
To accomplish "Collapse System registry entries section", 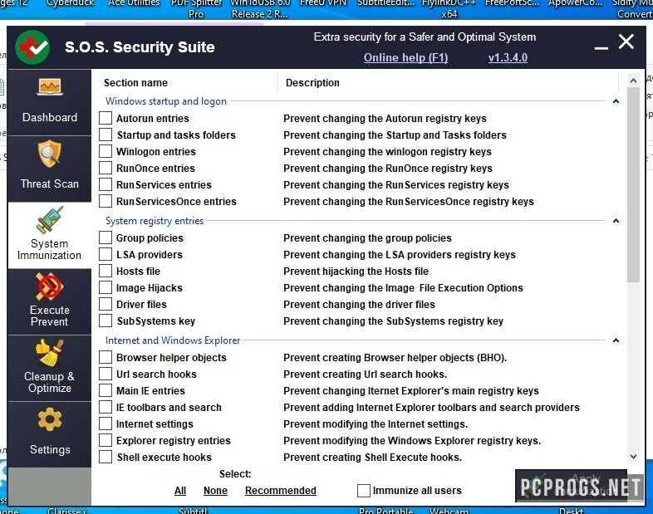I will [x=616, y=221].
